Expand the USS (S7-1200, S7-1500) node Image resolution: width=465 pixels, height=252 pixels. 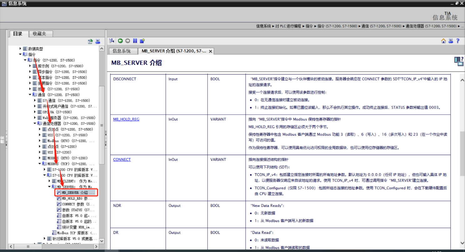[40, 135]
